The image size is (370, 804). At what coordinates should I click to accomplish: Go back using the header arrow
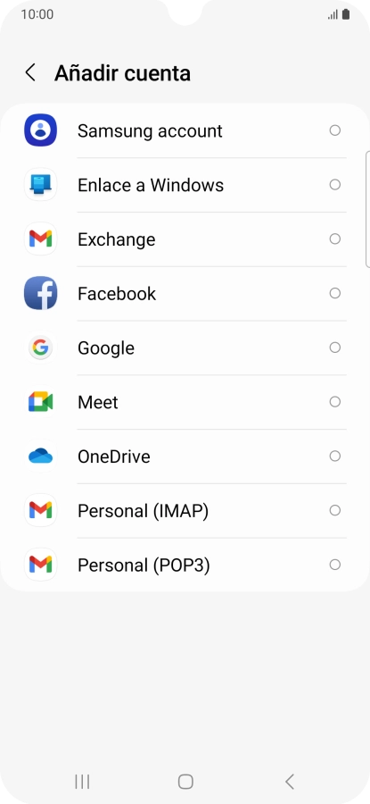30,73
